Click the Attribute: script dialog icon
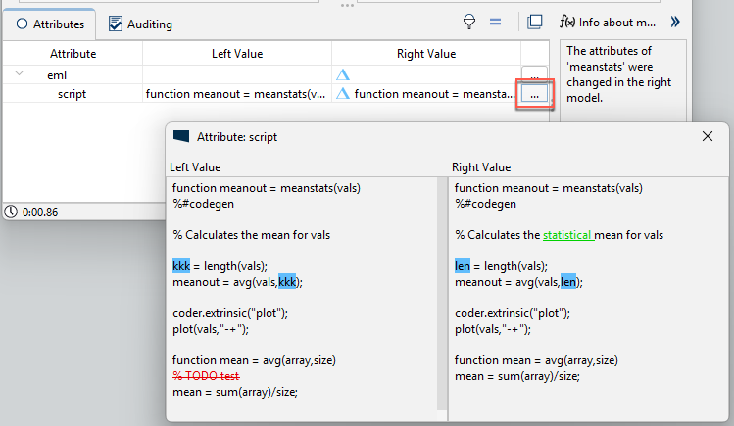The width and height of the screenshot is (734, 426). click(x=181, y=136)
